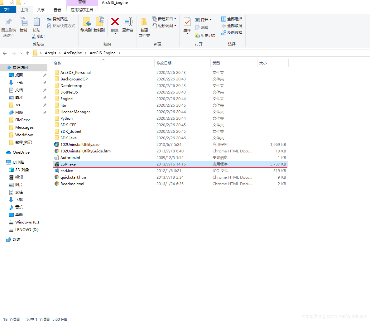The height and width of the screenshot is (322, 370).
Task: Click the 剪切 scissors icon
Action: pyautogui.click(x=34, y=36)
